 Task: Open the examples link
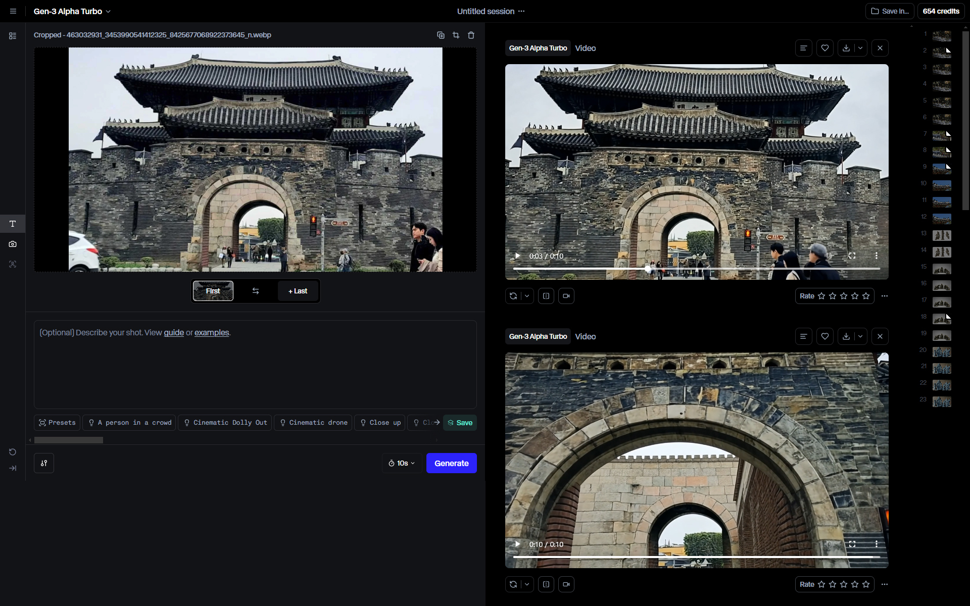click(x=212, y=332)
